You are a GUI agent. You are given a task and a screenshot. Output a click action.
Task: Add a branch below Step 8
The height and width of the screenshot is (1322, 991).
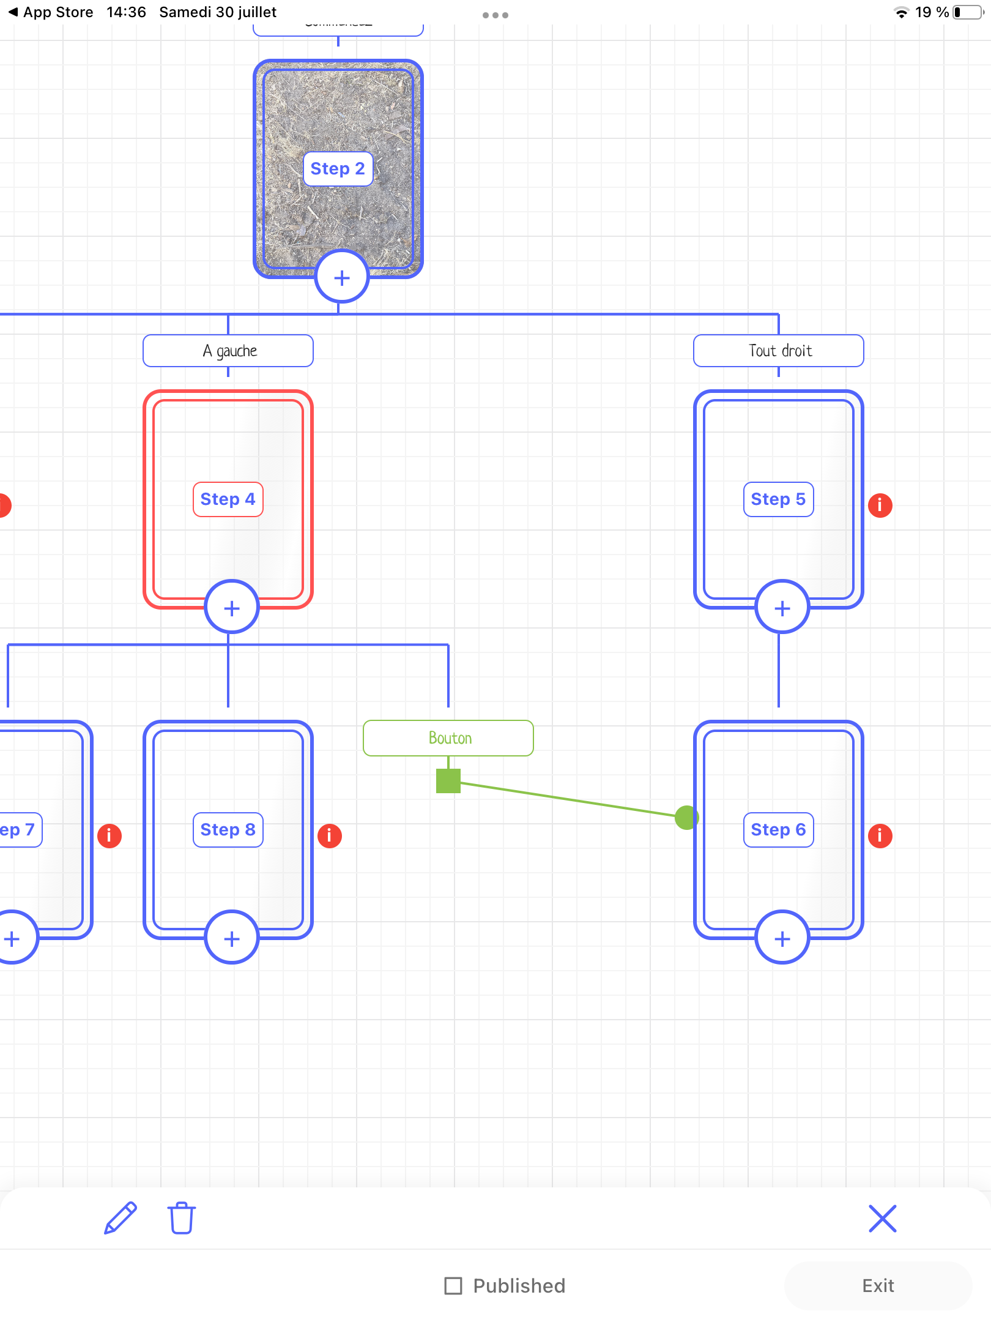coord(232,938)
